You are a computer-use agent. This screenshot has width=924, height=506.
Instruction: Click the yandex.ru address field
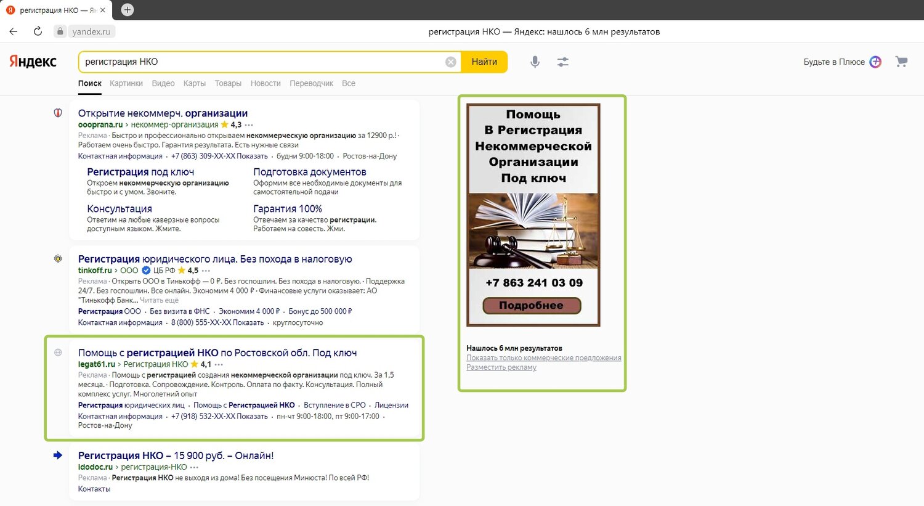(91, 31)
